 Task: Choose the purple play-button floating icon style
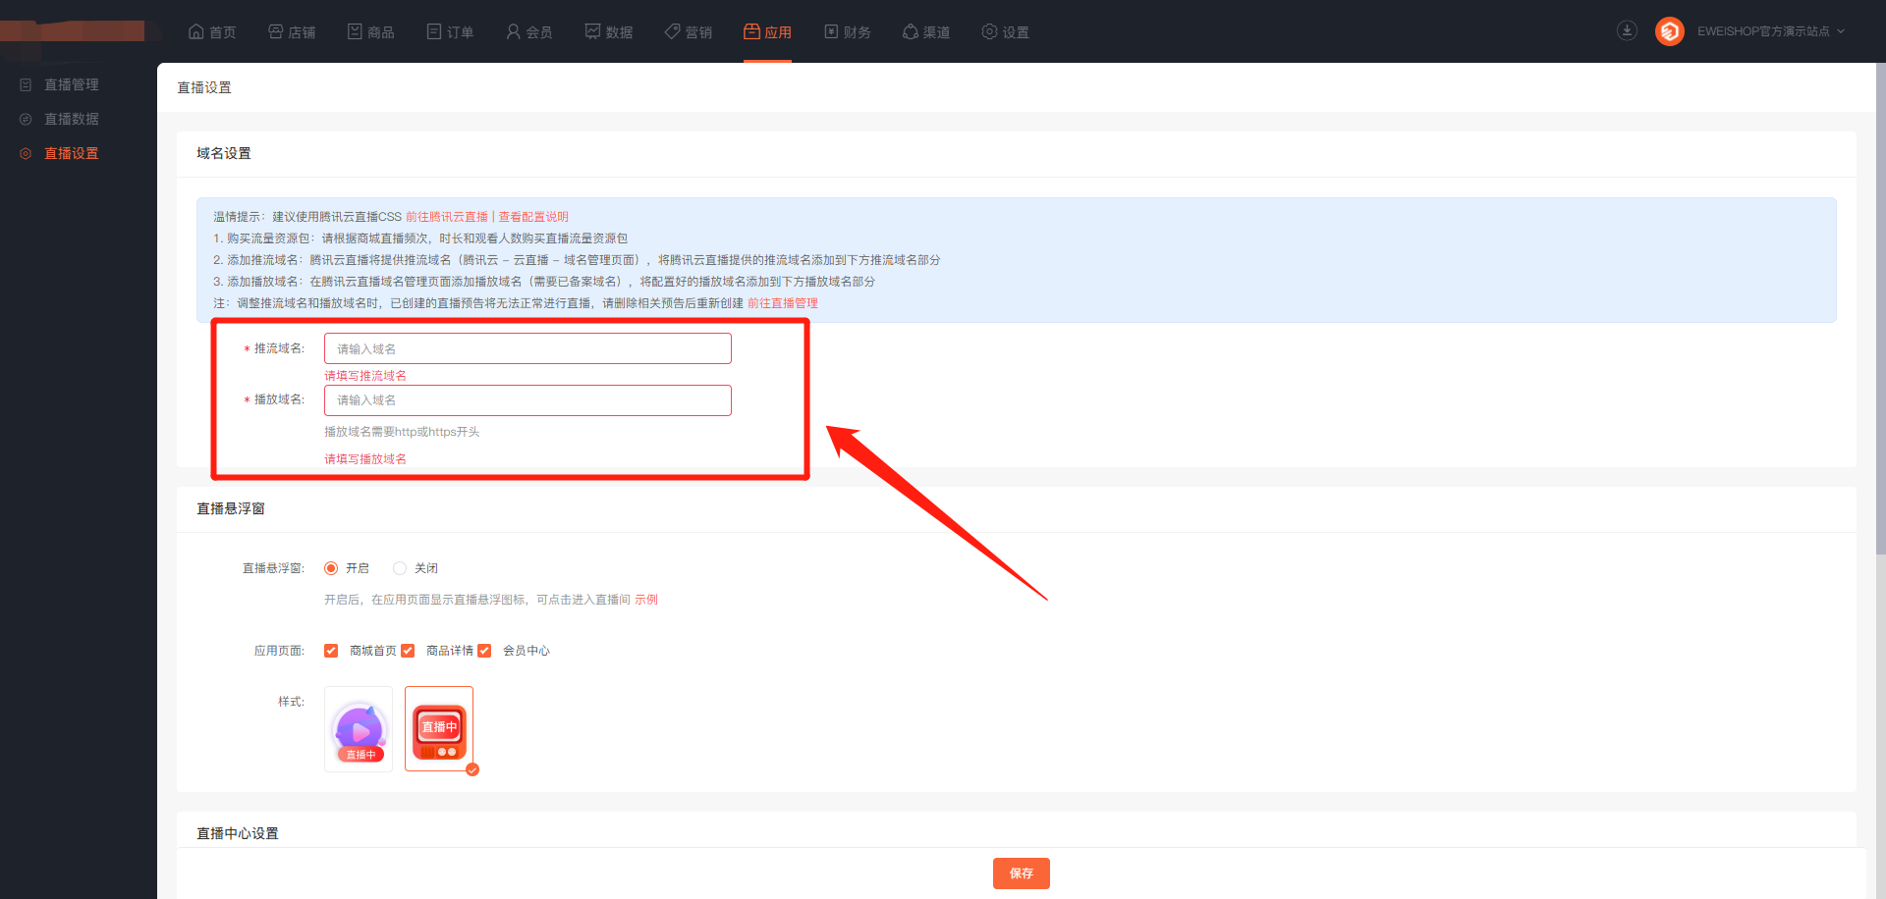coord(359,729)
